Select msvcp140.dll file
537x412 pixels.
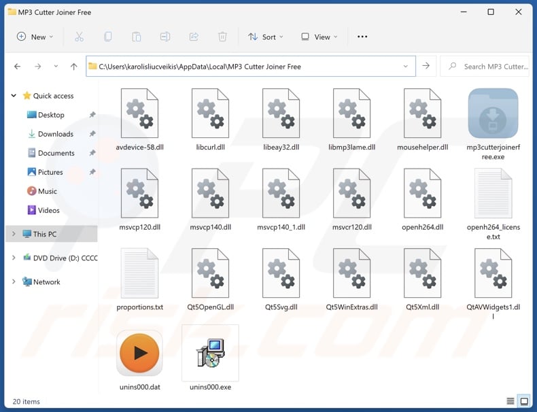pos(210,199)
